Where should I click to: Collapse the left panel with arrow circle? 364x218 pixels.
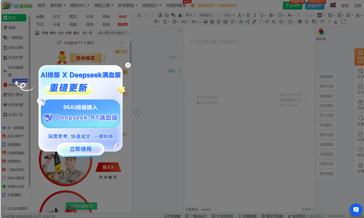(137, 112)
